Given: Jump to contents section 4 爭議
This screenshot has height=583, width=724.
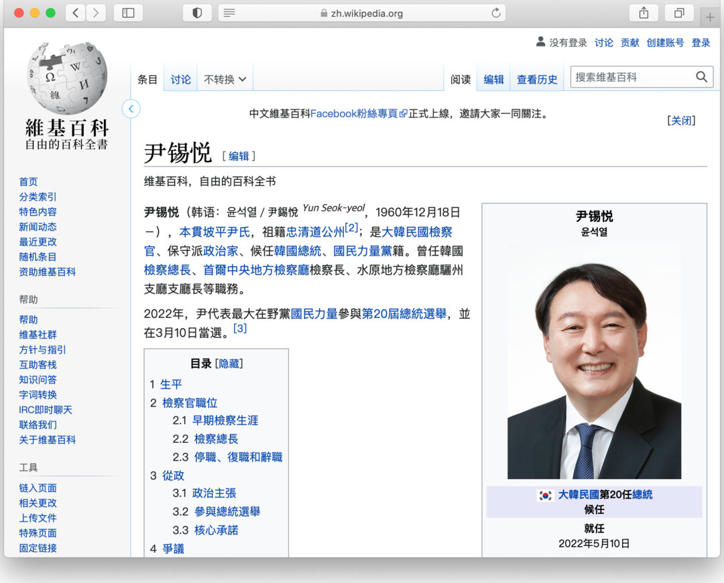Looking at the screenshot, I should [x=173, y=549].
